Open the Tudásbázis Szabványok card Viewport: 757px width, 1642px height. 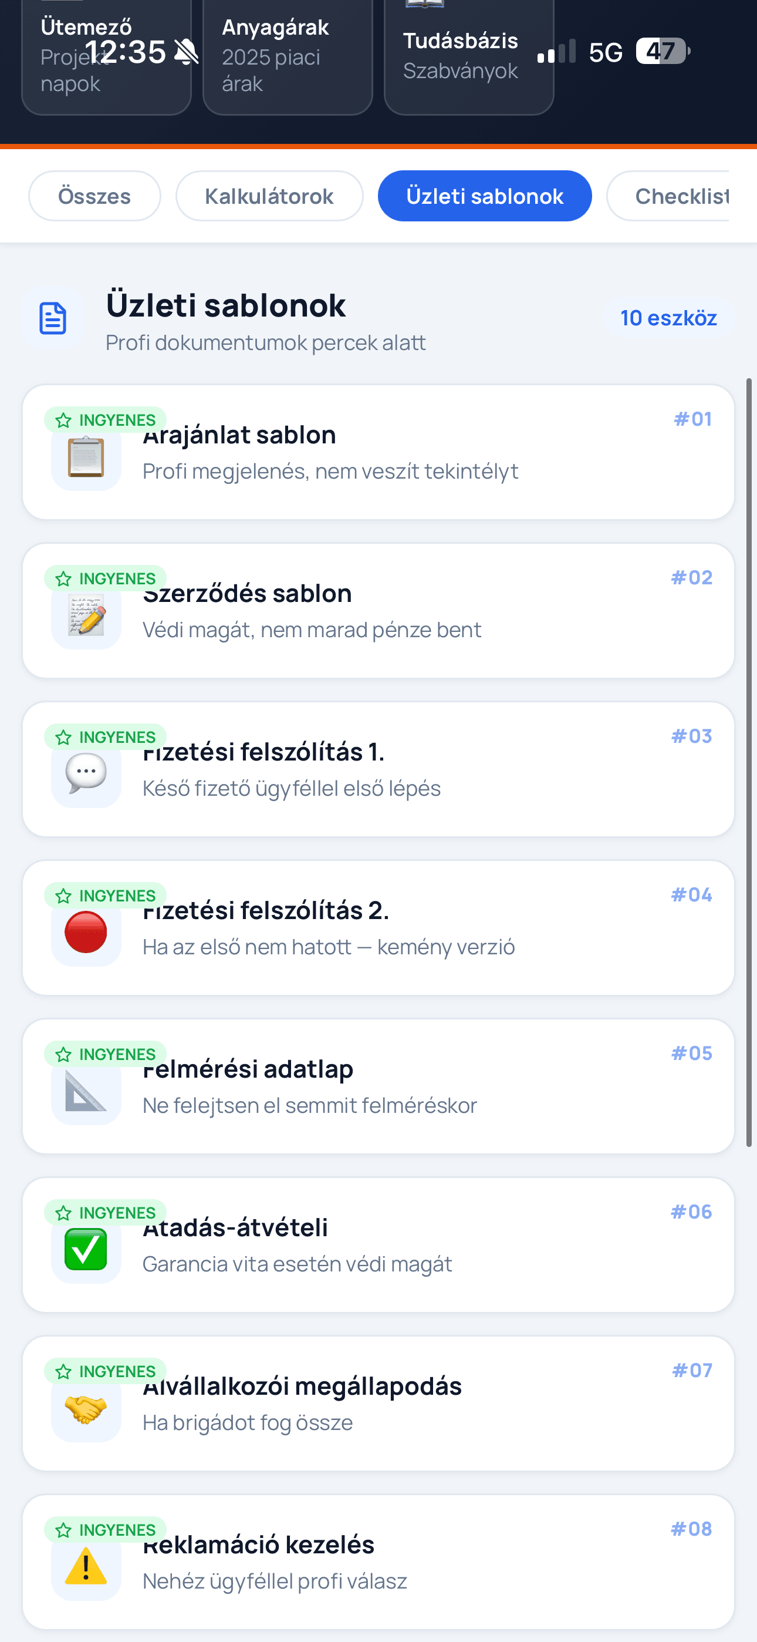pos(468,56)
